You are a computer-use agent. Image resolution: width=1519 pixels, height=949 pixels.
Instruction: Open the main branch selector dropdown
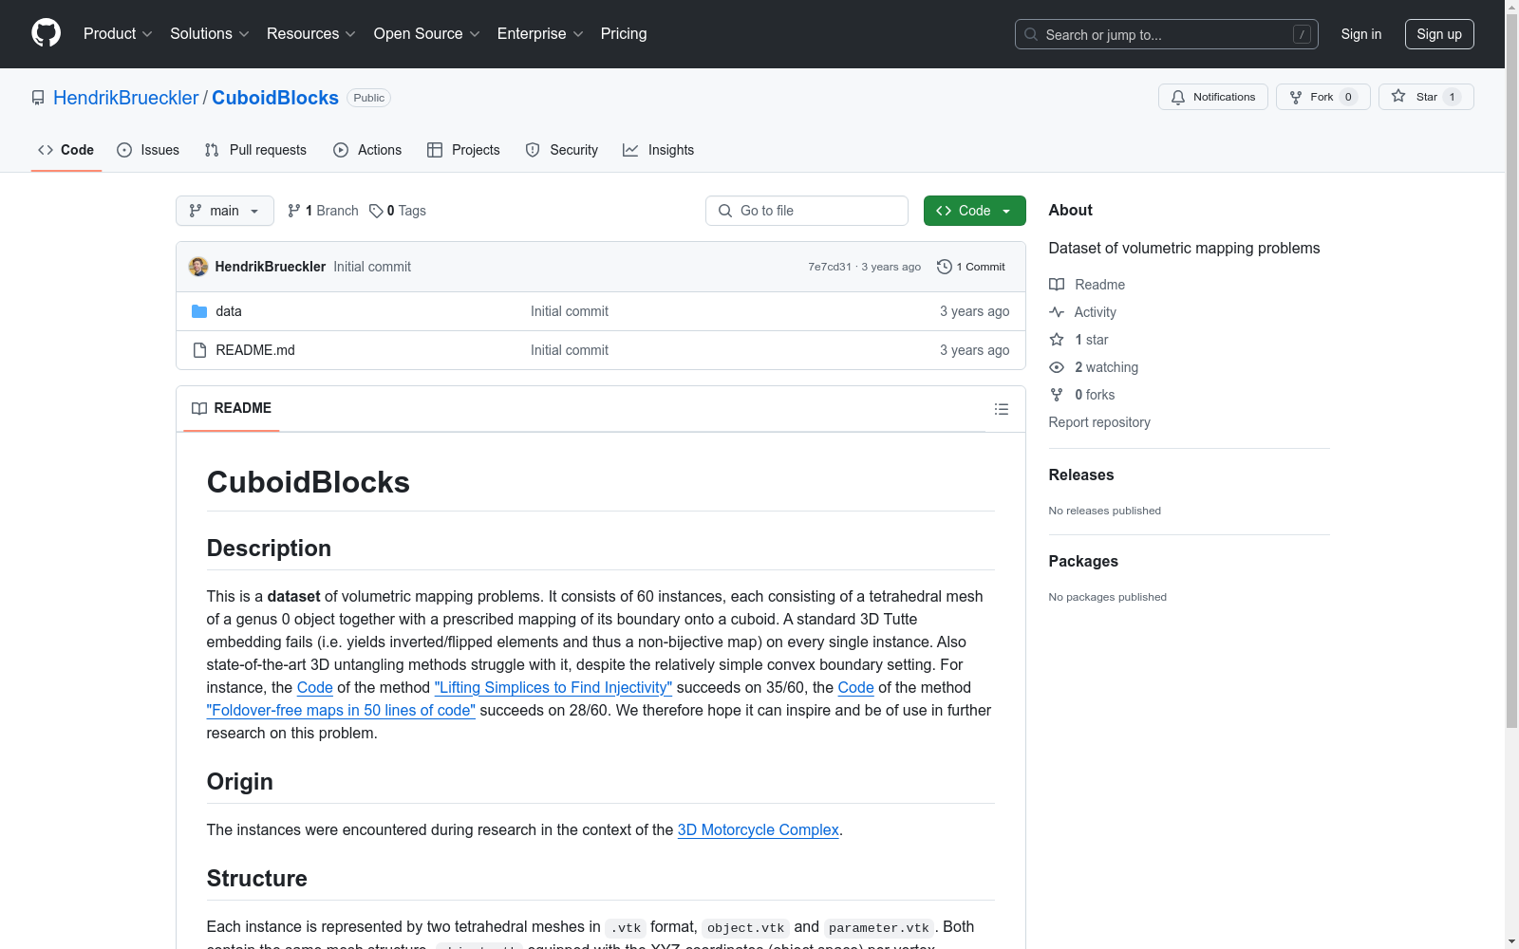coord(225,211)
